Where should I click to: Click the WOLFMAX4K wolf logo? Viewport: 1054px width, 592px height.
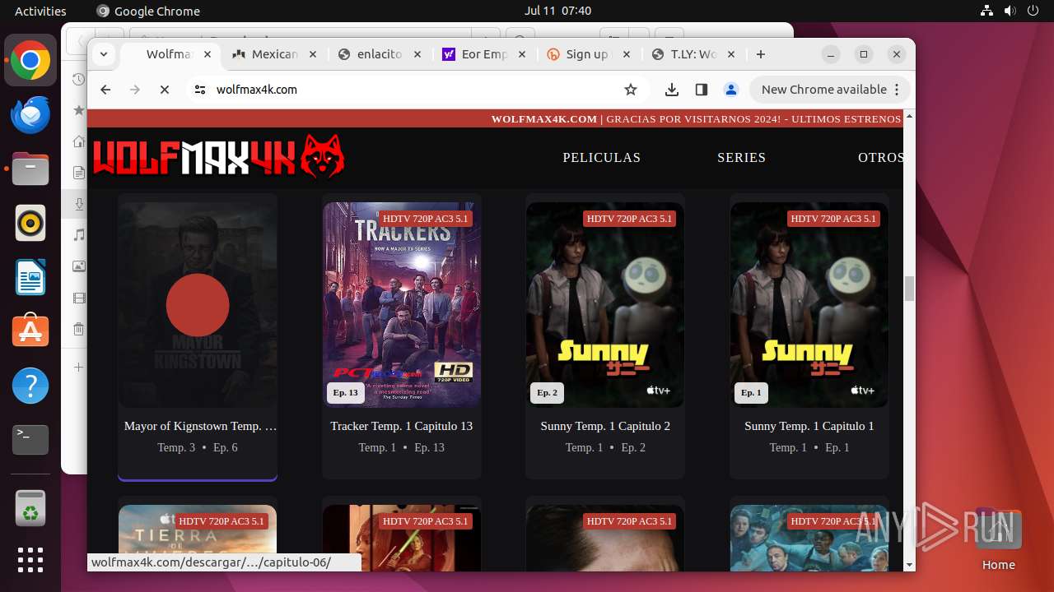click(x=218, y=156)
